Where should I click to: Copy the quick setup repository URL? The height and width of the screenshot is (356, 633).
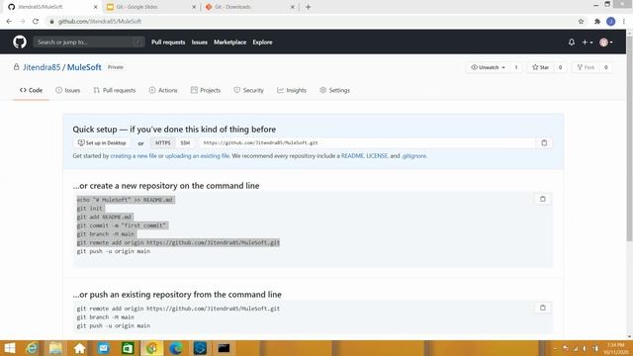544,142
